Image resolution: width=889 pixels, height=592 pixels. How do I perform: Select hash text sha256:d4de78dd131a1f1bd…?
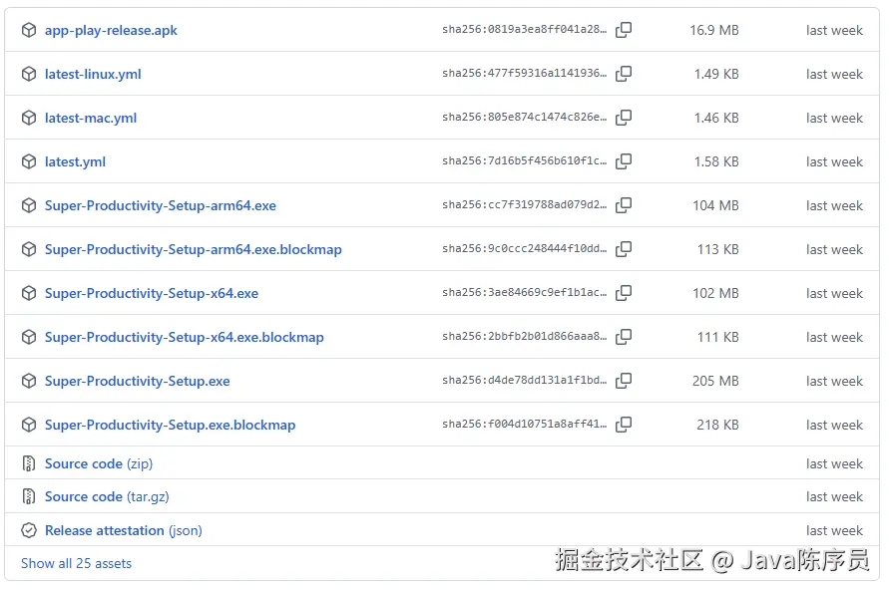[x=525, y=380]
